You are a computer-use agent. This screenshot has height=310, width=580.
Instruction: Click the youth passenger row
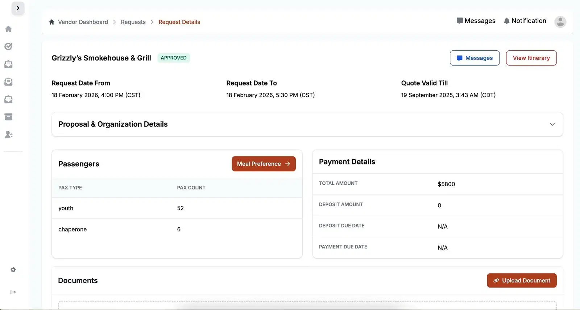(x=177, y=208)
